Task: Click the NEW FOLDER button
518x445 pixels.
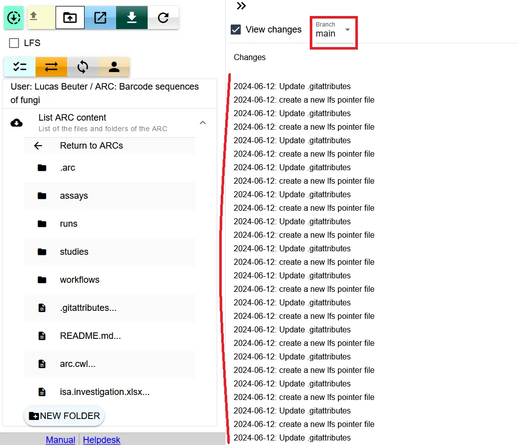Action: coord(64,415)
